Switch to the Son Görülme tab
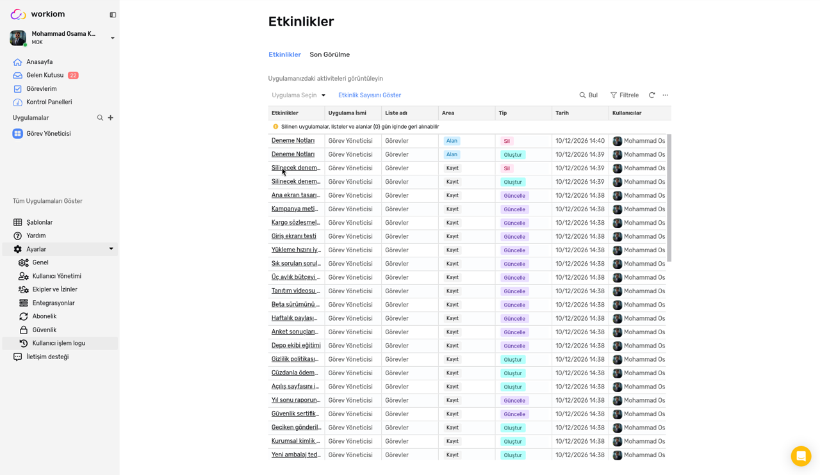Image resolution: width=820 pixels, height=475 pixels. pyautogui.click(x=329, y=55)
